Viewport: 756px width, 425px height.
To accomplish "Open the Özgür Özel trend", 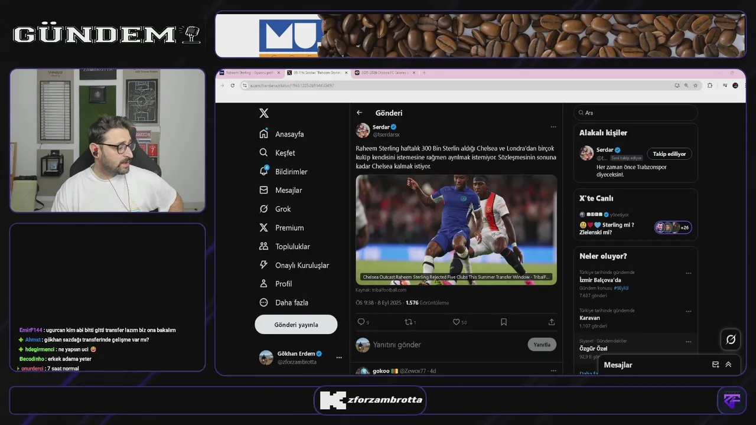I will 593,348.
